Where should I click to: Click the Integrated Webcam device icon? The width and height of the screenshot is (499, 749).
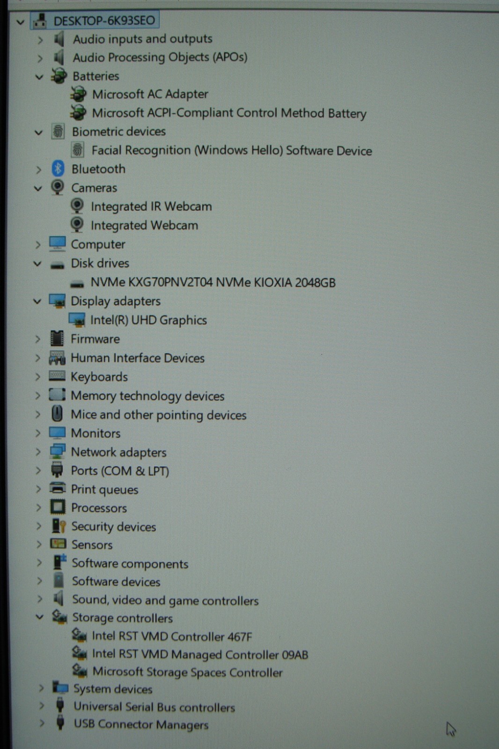coord(77,225)
